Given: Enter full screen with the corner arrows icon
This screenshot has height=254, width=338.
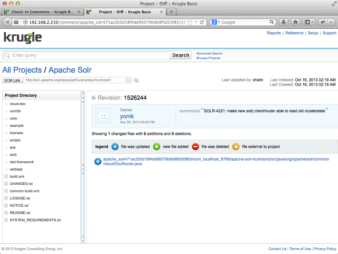Looking at the screenshot, I should [x=334, y=4].
